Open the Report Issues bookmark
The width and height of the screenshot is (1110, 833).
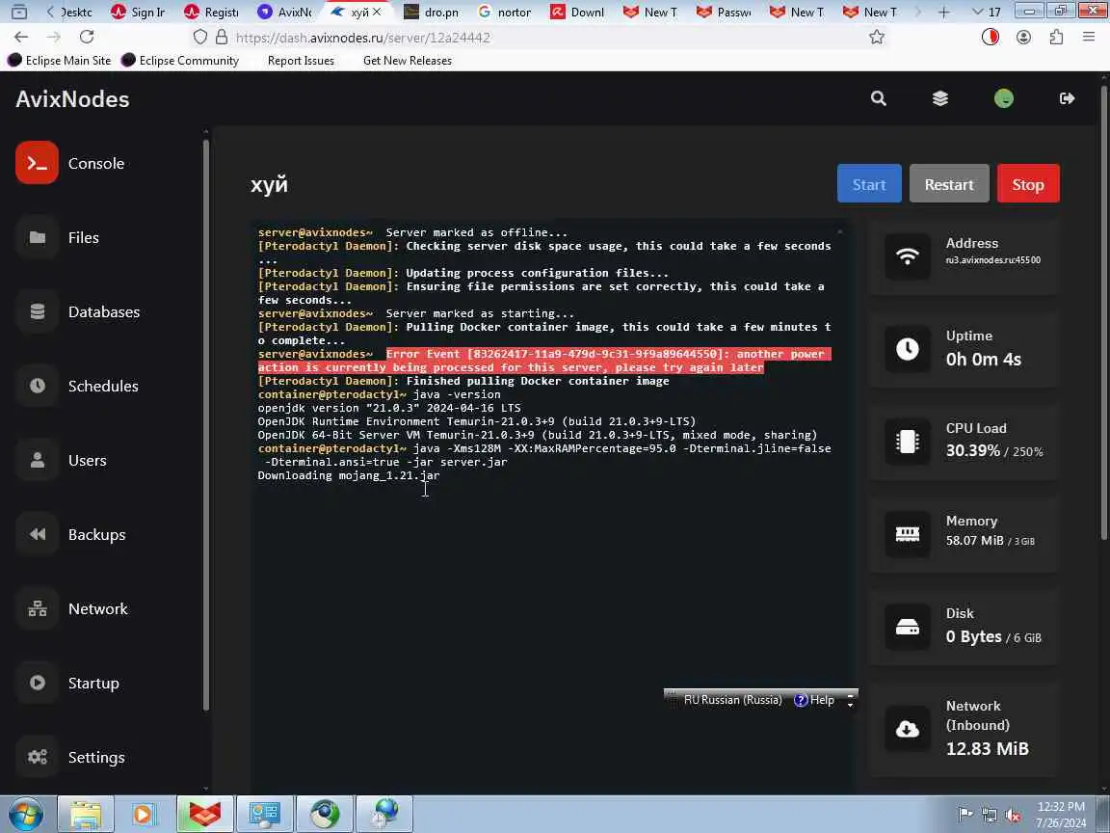click(x=301, y=60)
